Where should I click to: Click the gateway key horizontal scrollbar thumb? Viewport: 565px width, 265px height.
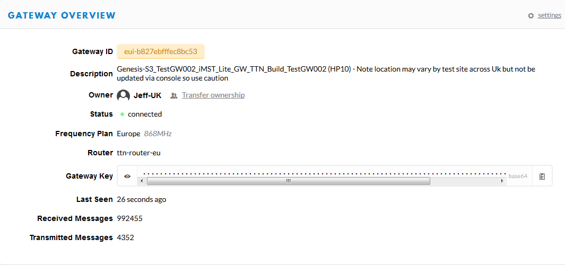click(x=288, y=181)
